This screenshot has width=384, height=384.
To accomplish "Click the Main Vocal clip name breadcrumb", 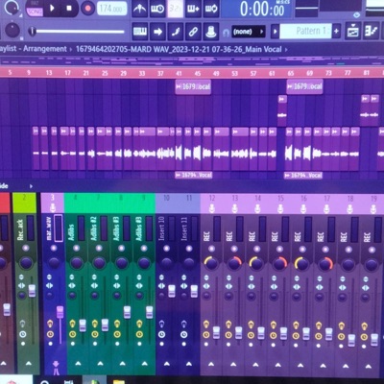I will point(179,49).
